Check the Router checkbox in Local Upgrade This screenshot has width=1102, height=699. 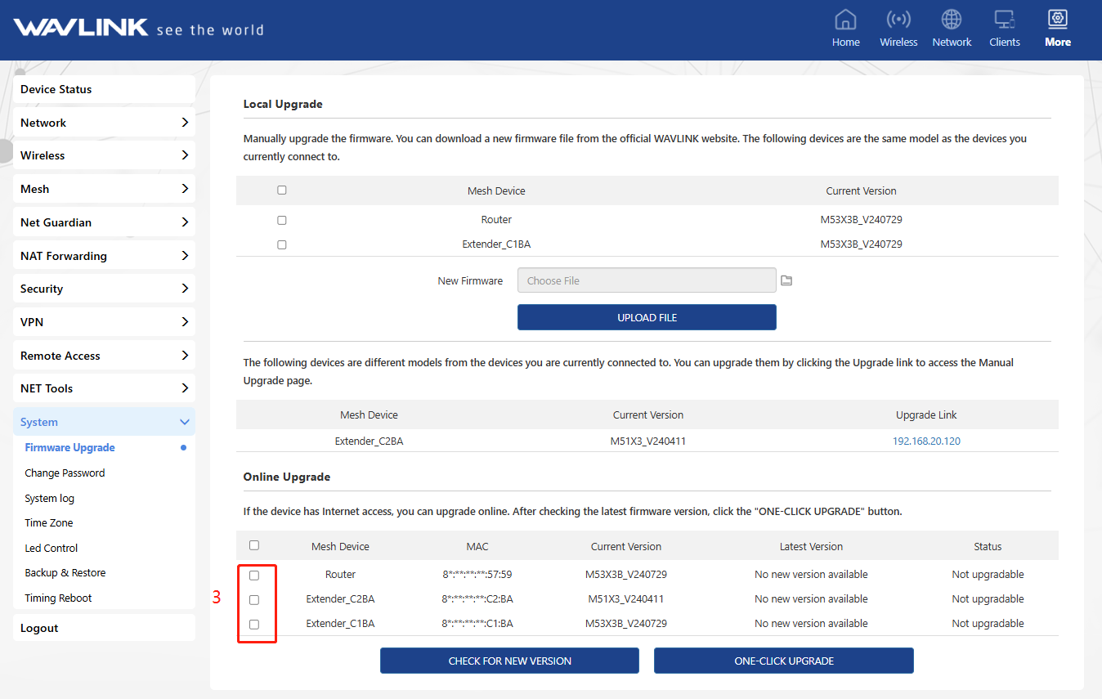coord(282,220)
